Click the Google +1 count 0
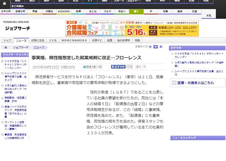This screenshot has height=161, width=226. pyautogui.click(x=144, y=67)
